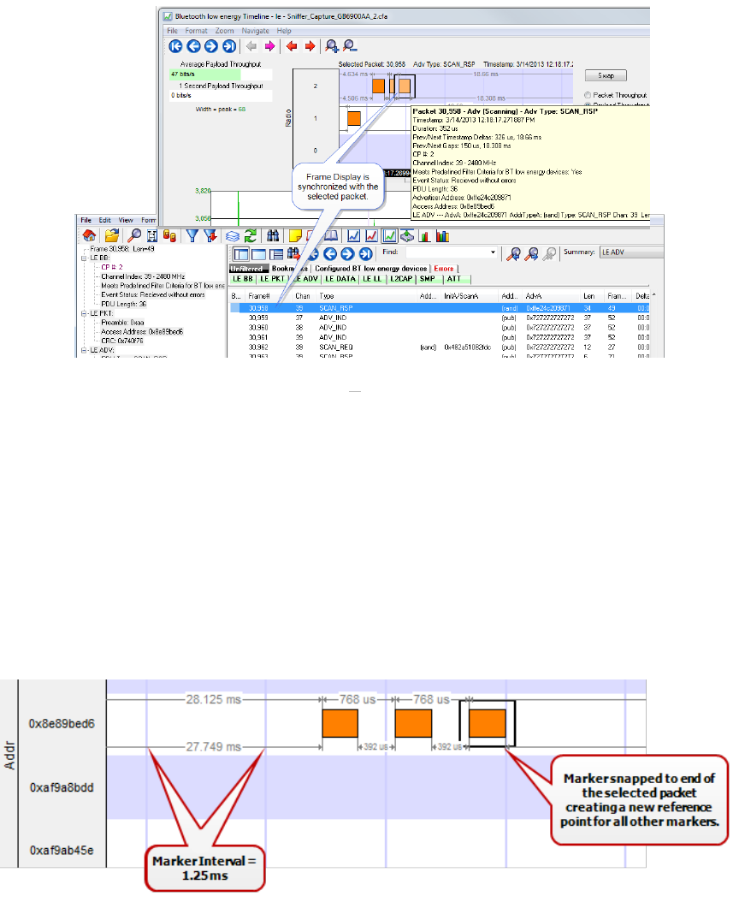Click the Home icon in Frame Display toolbar

tap(88, 235)
